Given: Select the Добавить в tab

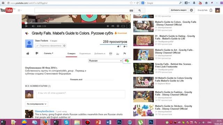Looking at the screenshot, I should tap(100, 53).
